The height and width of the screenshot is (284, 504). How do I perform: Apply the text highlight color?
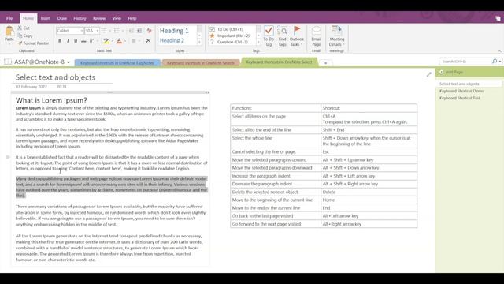point(106,41)
